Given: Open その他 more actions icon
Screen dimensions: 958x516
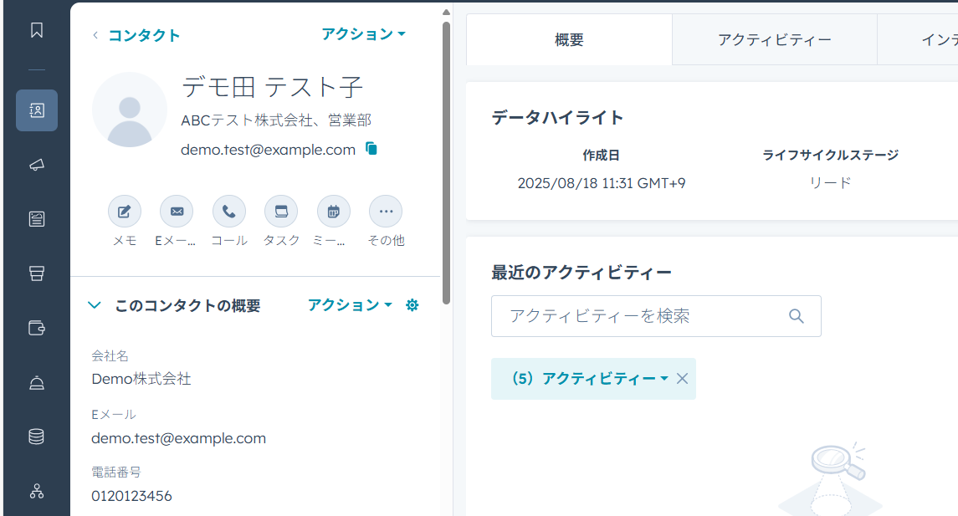Looking at the screenshot, I should pyautogui.click(x=386, y=212).
